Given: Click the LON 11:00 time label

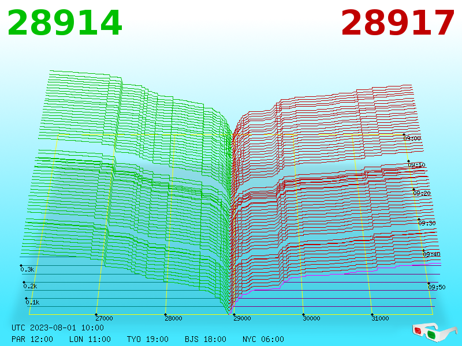Looking at the screenshot, I should [90, 339].
